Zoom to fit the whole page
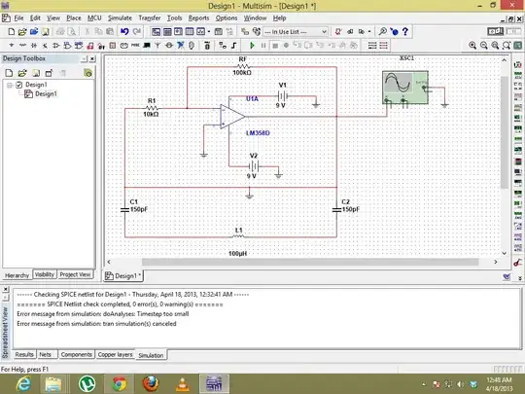 pyautogui.click(x=507, y=45)
